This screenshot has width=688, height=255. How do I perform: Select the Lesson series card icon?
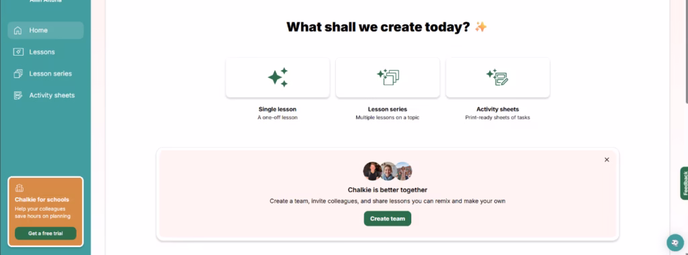coord(388,77)
